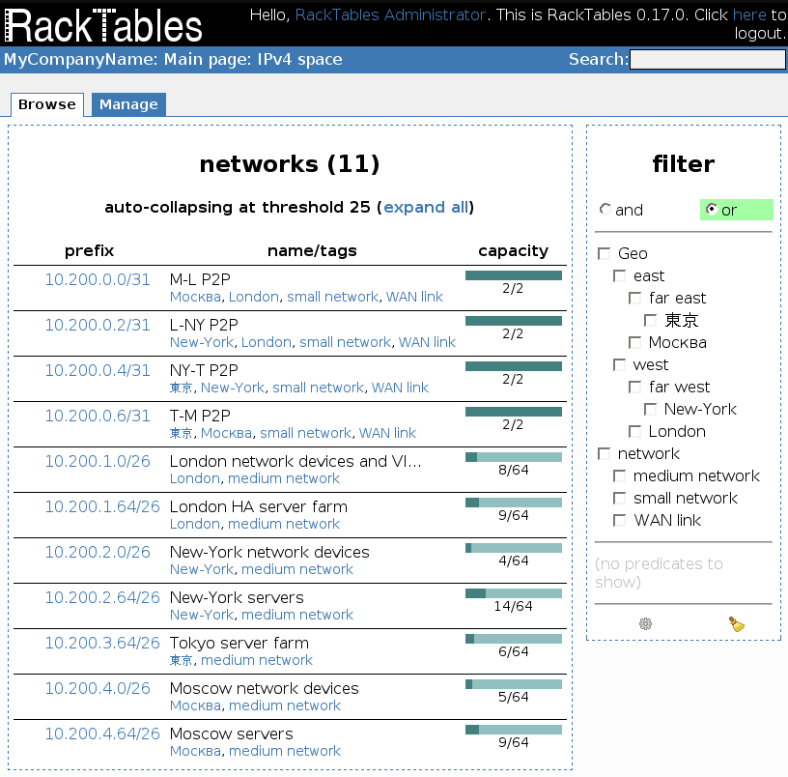The height and width of the screenshot is (777, 788).
Task: Check the Москва filter checkbox
Action: pos(635,342)
